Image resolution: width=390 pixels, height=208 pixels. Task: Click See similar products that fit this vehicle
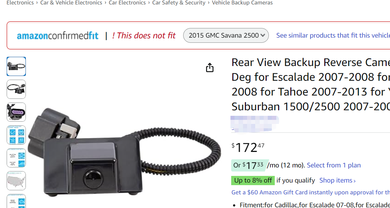coord(333,35)
